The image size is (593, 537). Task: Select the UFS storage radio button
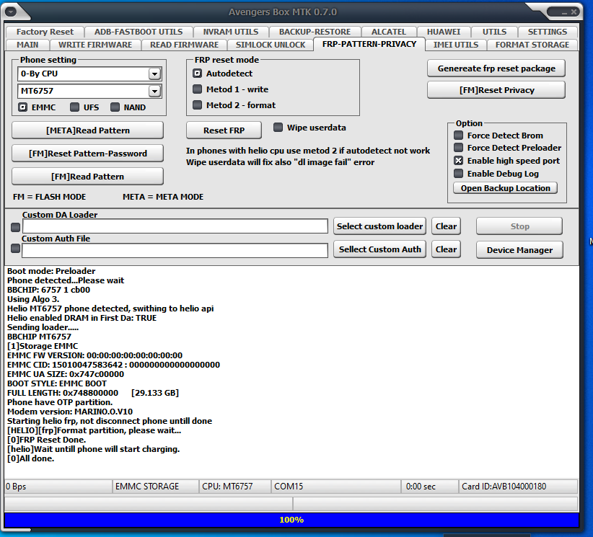point(74,107)
